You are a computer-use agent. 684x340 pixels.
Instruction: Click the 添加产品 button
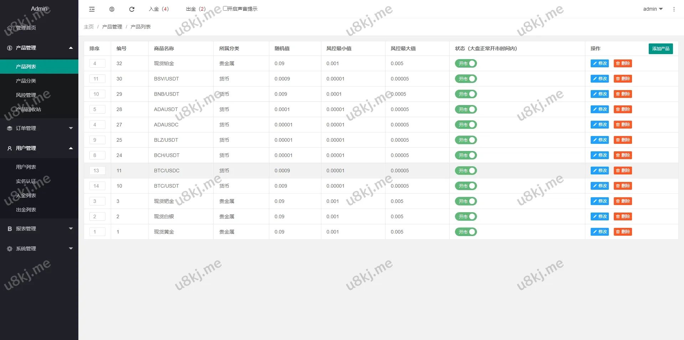[x=660, y=48]
